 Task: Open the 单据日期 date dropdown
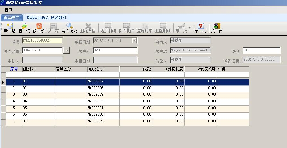pos(135,41)
